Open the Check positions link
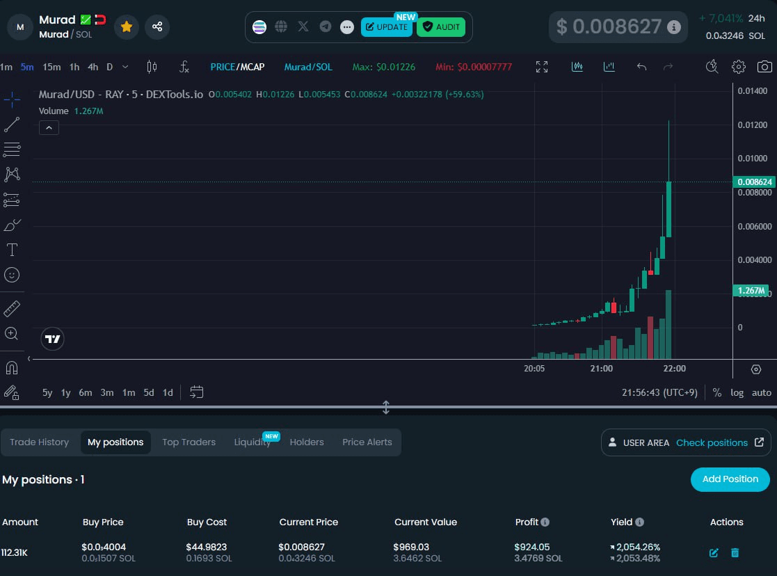 [720, 442]
